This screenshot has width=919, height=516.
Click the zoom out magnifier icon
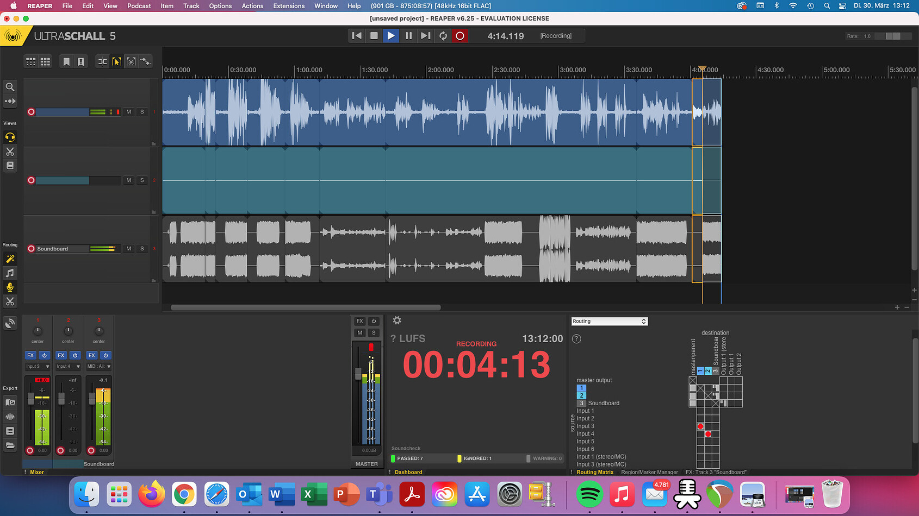pos(10,87)
